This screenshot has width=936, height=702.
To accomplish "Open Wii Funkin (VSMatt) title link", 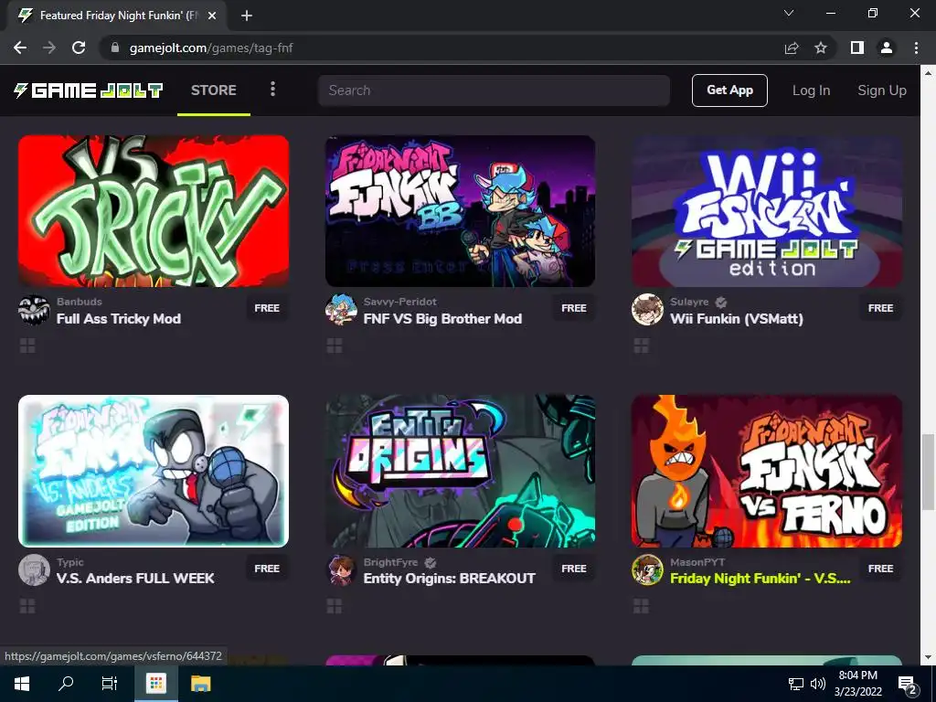I will point(737,319).
